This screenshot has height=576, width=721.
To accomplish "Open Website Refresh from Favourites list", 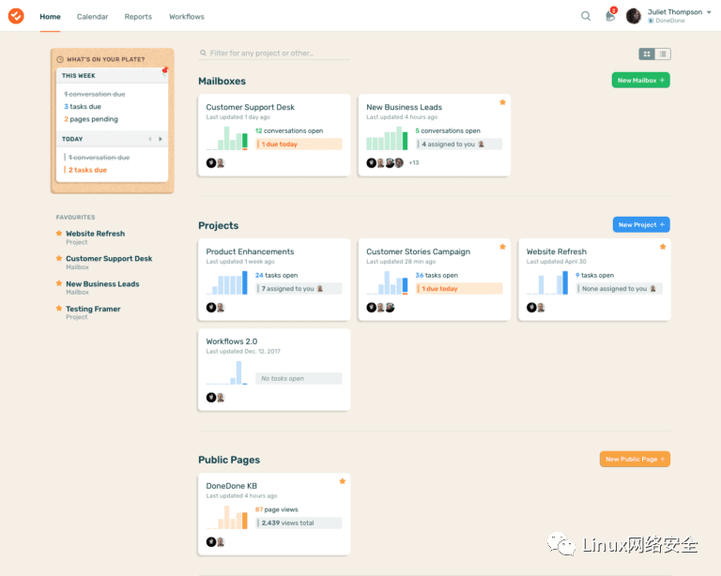I will 95,234.
